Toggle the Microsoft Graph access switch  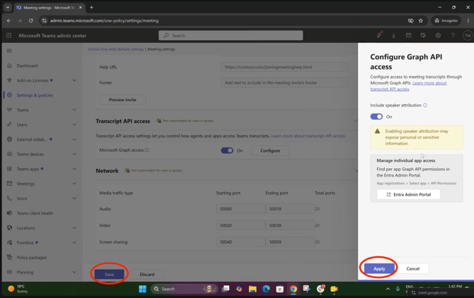(227, 150)
